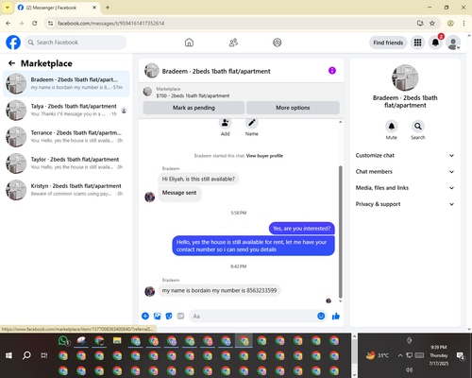Screen dimensions: 472x378
Task: Click in the Search Facebook field
Action: click(x=76, y=43)
